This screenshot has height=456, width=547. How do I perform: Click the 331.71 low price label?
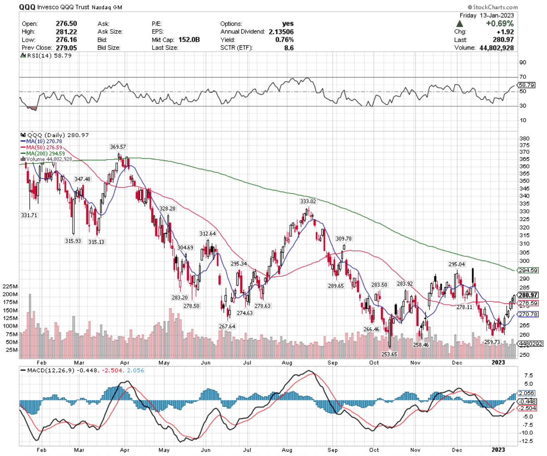29,215
